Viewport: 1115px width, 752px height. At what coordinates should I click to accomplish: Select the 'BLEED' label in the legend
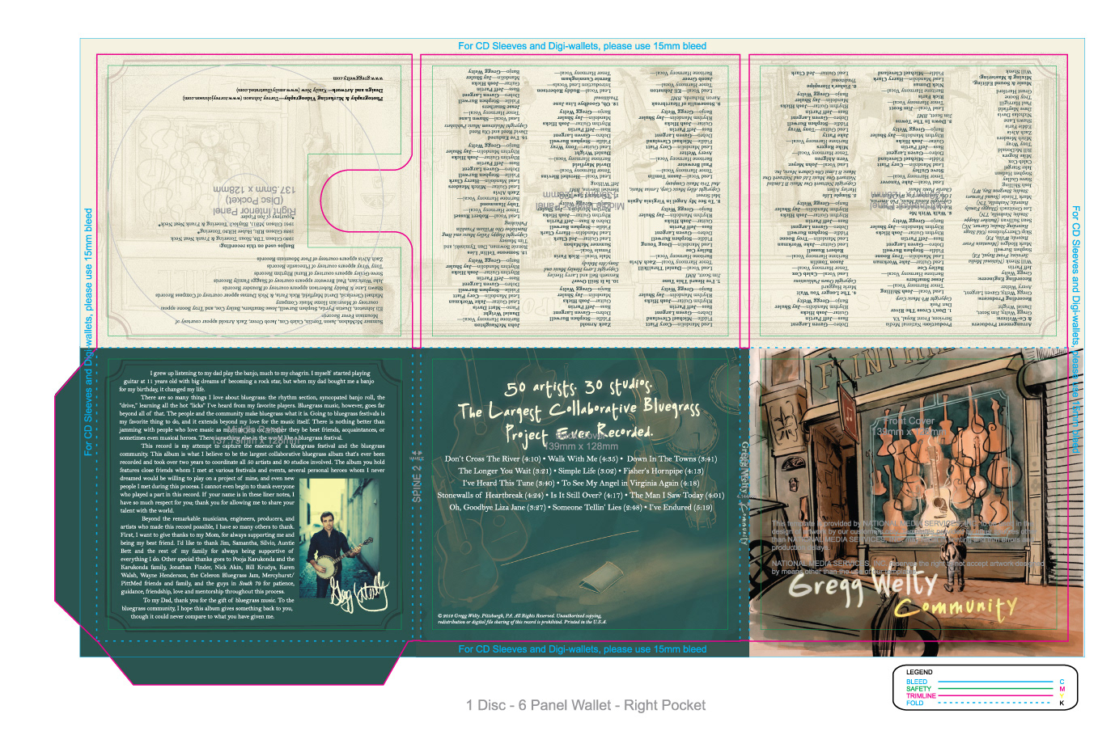click(x=917, y=682)
